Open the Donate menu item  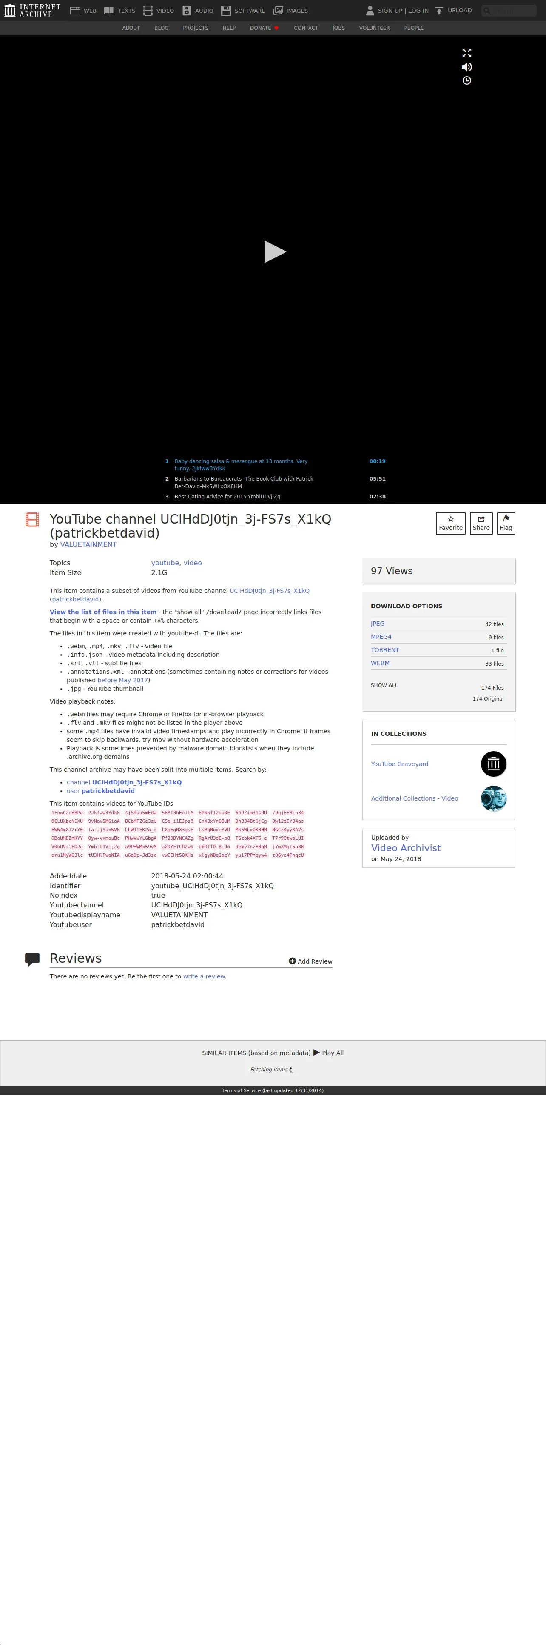pyautogui.click(x=264, y=28)
